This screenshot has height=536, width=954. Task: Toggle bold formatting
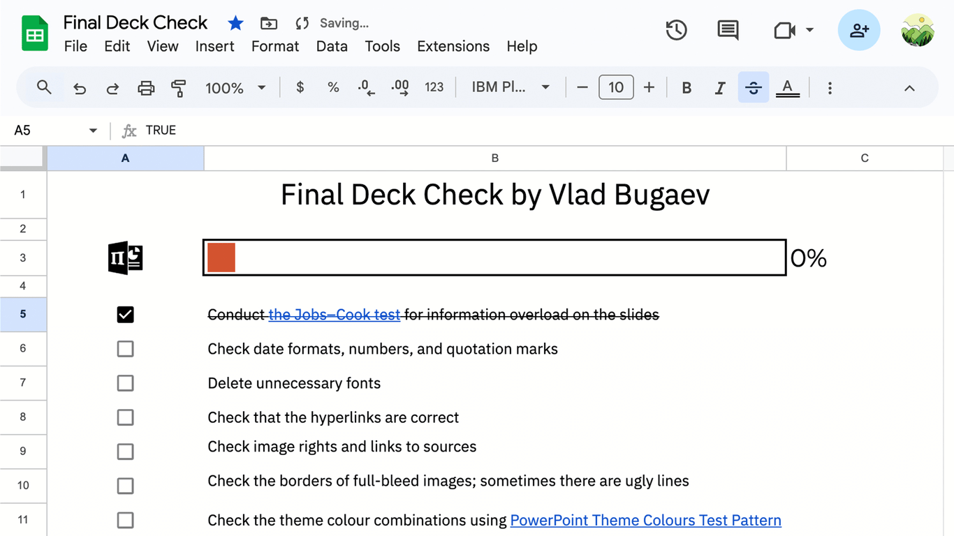(x=687, y=88)
